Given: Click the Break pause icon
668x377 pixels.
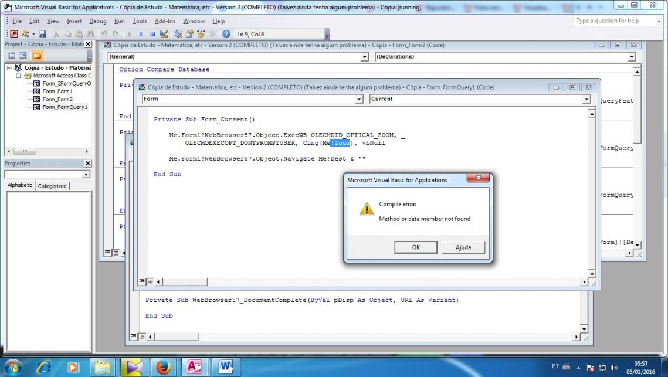Looking at the screenshot, I should click(141, 33).
